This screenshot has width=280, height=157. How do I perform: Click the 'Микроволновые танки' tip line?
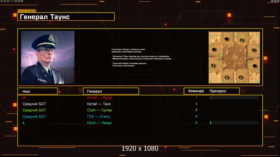point(142,59)
